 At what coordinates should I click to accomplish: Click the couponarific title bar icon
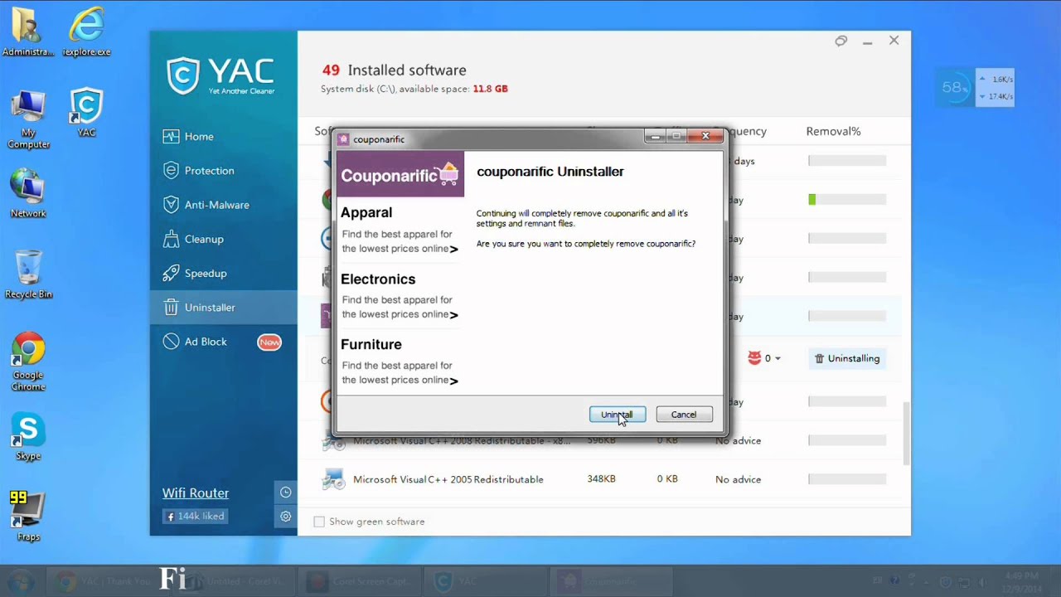tap(343, 139)
